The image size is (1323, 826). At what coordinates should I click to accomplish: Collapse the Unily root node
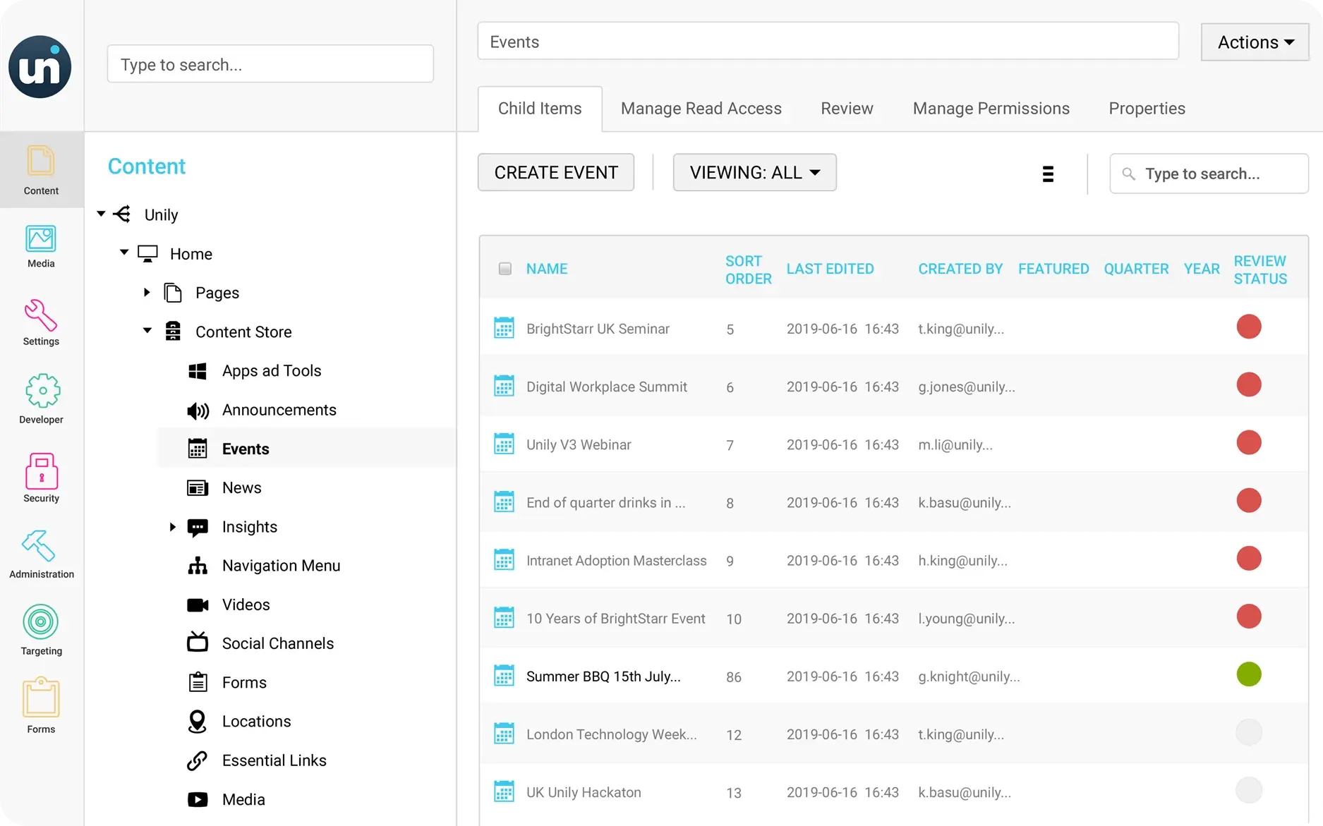101,214
